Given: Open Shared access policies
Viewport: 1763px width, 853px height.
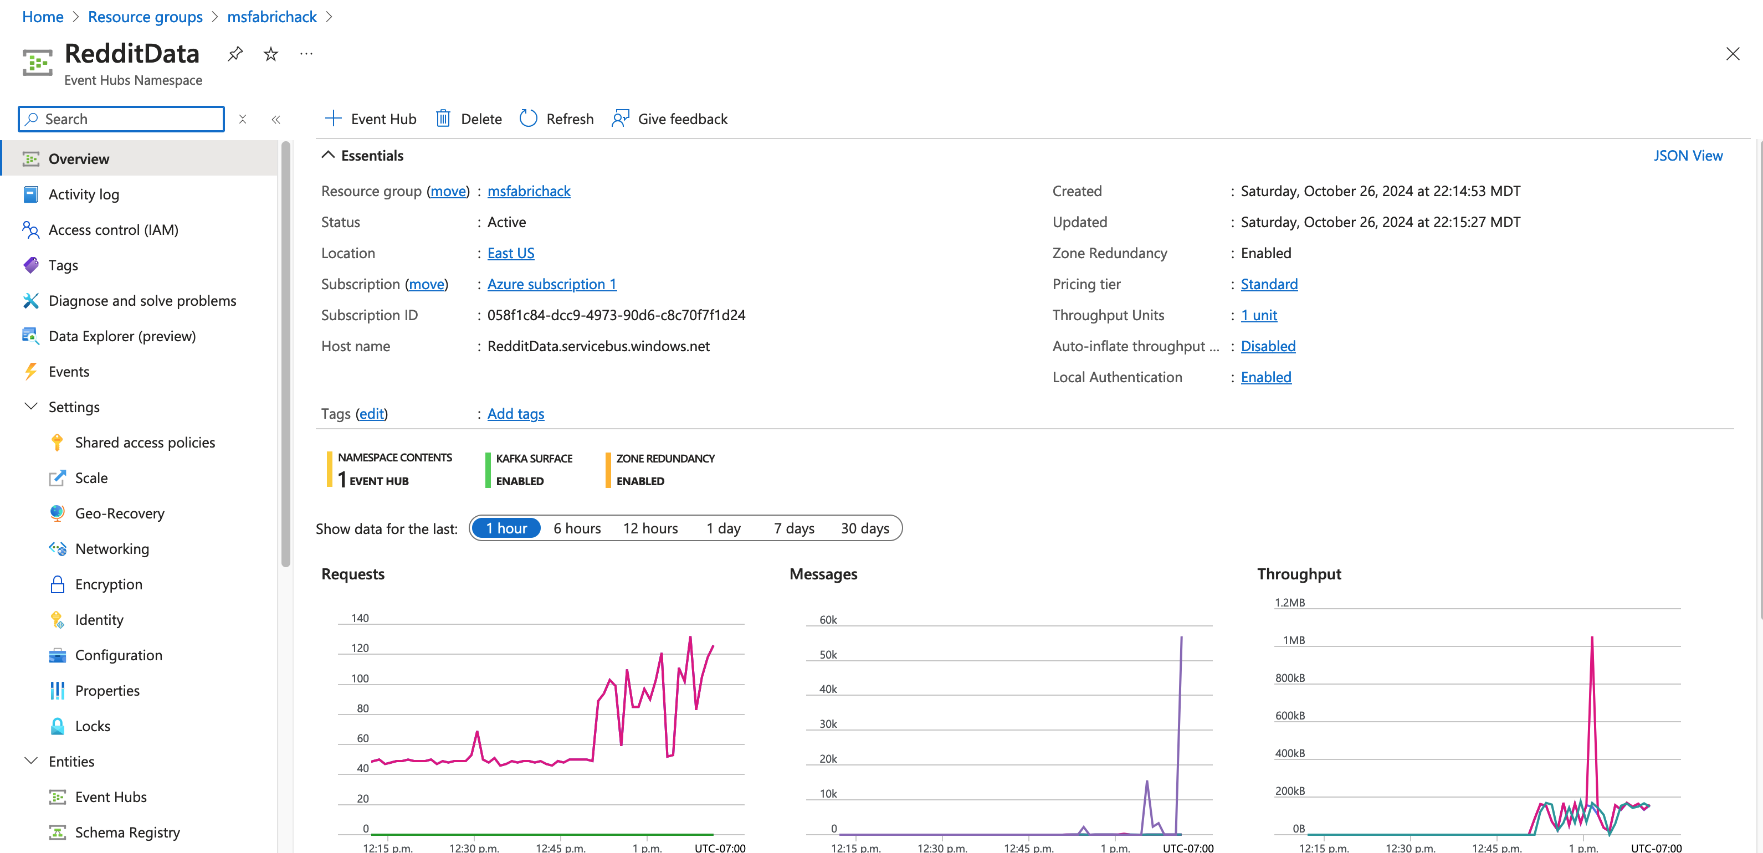Looking at the screenshot, I should [145, 442].
